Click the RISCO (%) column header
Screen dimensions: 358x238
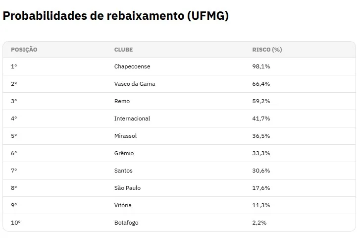coord(267,50)
